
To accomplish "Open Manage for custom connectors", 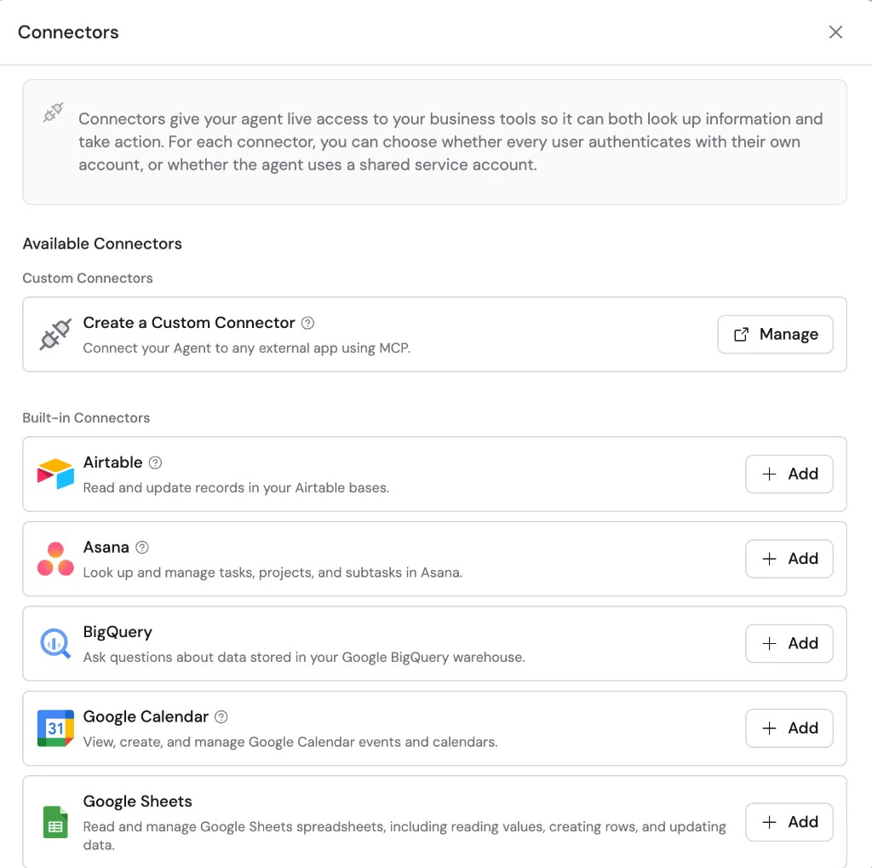I will [x=775, y=334].
